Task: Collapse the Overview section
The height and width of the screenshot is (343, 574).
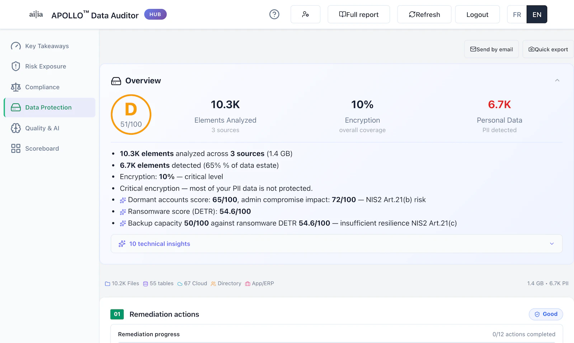Action: coord(557,80)
